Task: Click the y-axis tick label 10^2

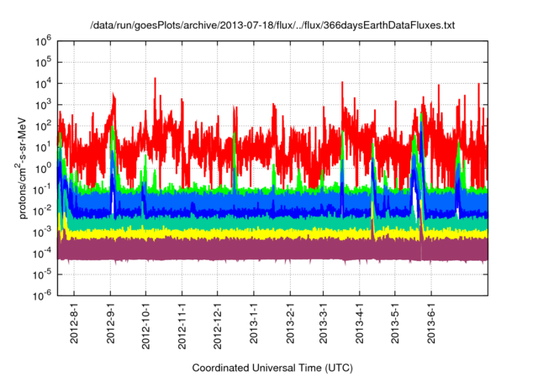Action: 43,126
